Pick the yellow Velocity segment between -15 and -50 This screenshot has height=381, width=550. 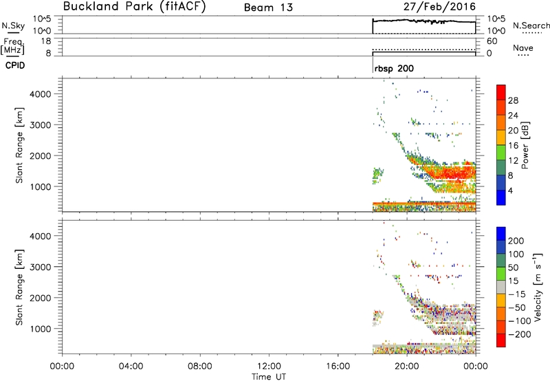click(x=501, y=301)
